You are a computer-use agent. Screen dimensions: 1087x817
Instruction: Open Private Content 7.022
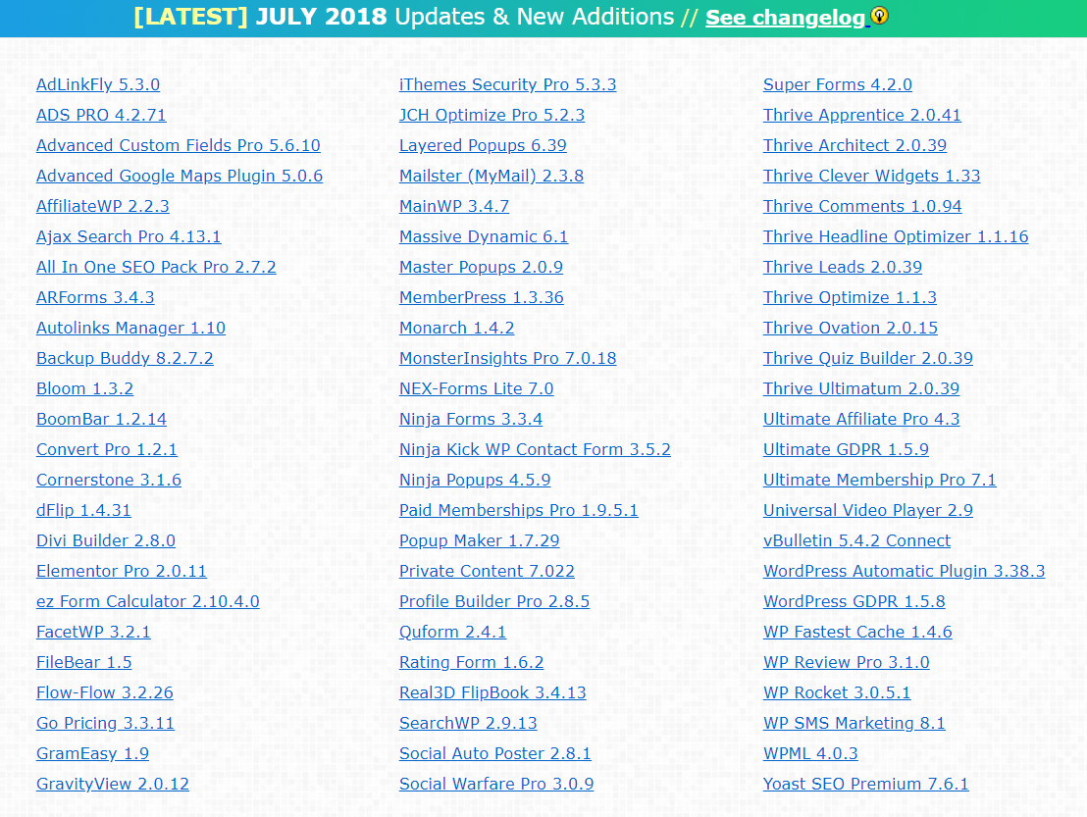click(x=487, y=572)
